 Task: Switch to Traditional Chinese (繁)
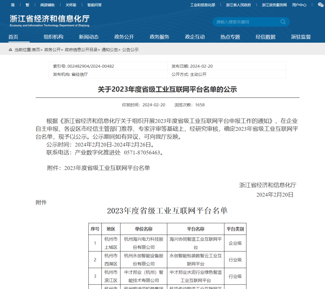point(27,5)
